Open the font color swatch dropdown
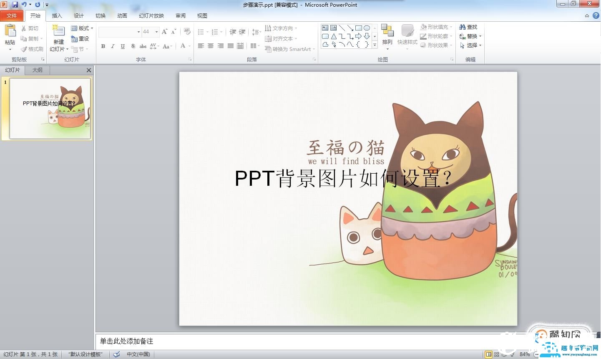This screenshot has height=359, width=601. pos(189,46)
